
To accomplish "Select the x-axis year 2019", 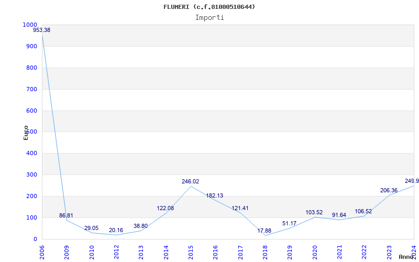I will coord(290,253).
